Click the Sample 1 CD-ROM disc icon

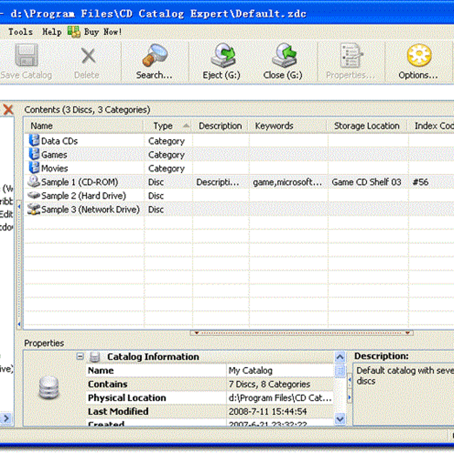pyautogui.click(x=33, y=182)
